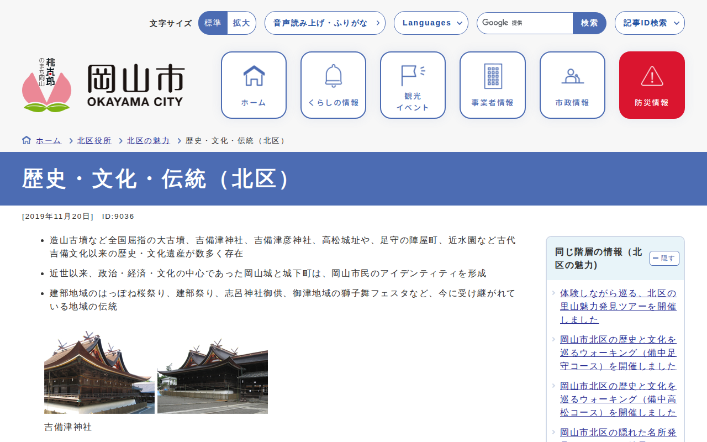Open 里山魅力発見ツアー article link
The width and height of the screenshot is (707, 442).
click(x=618, y=307)
